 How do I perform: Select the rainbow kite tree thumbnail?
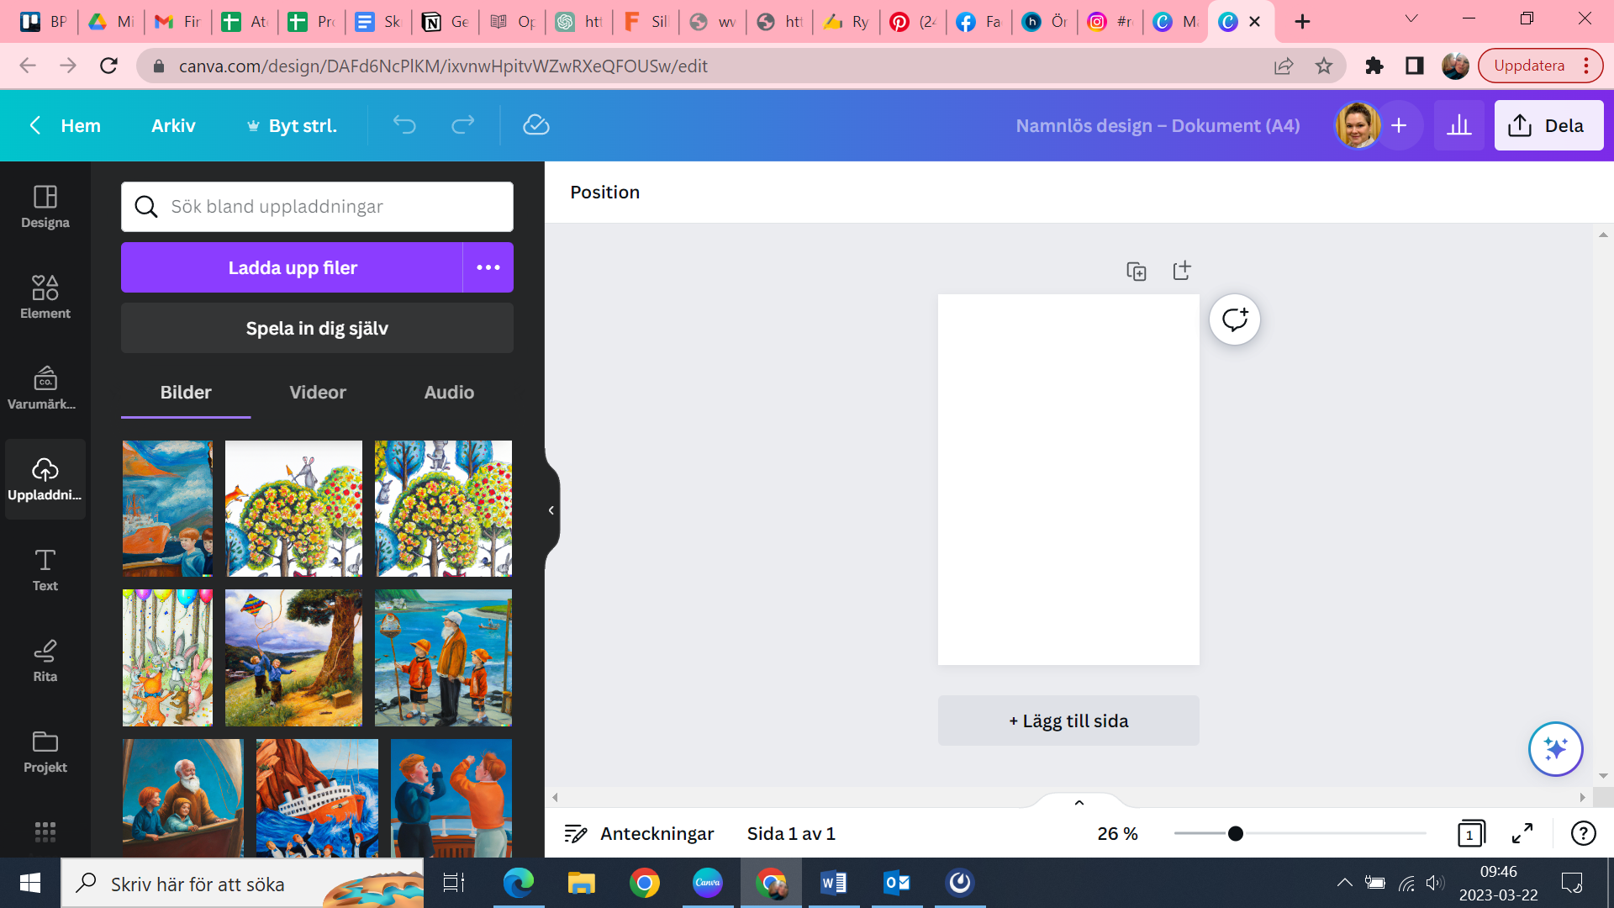coord(293,657)
